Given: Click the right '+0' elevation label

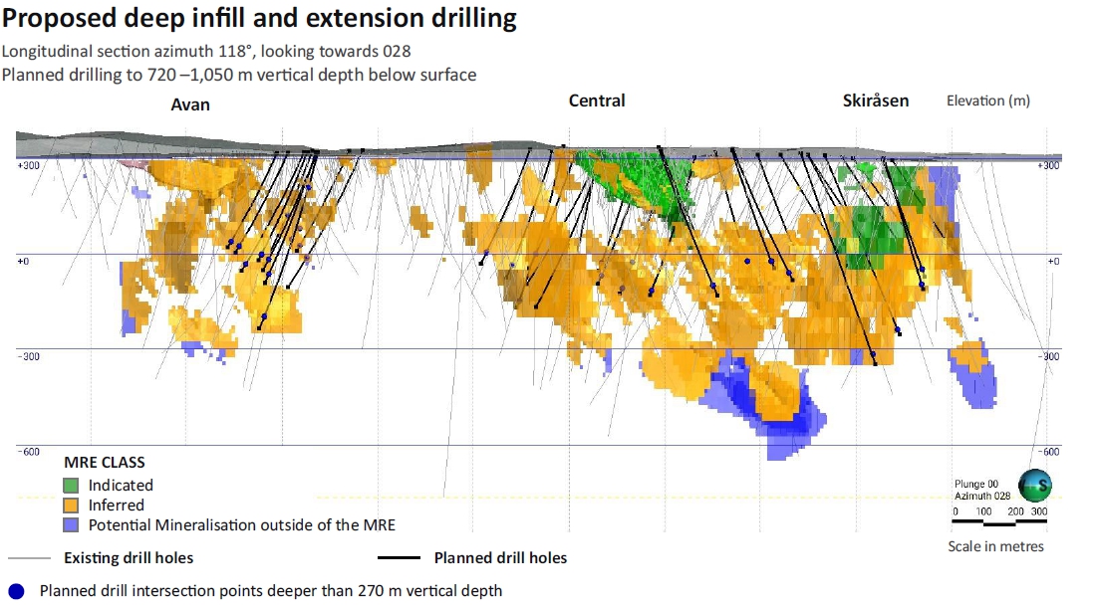Looking at the screenshot, I should point(1053,261).
